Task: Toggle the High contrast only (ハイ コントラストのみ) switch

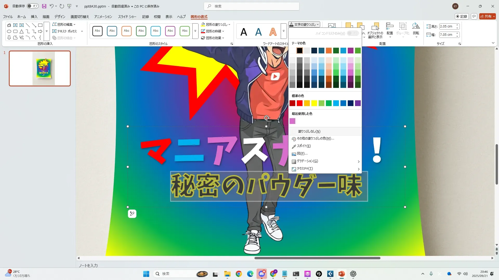Action: tap(353, 33)
